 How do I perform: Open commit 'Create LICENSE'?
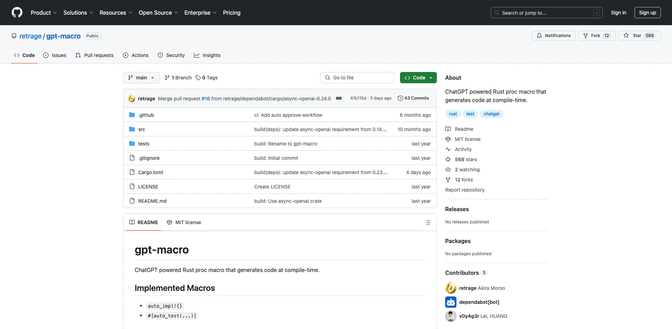click(x=272, y=187)
